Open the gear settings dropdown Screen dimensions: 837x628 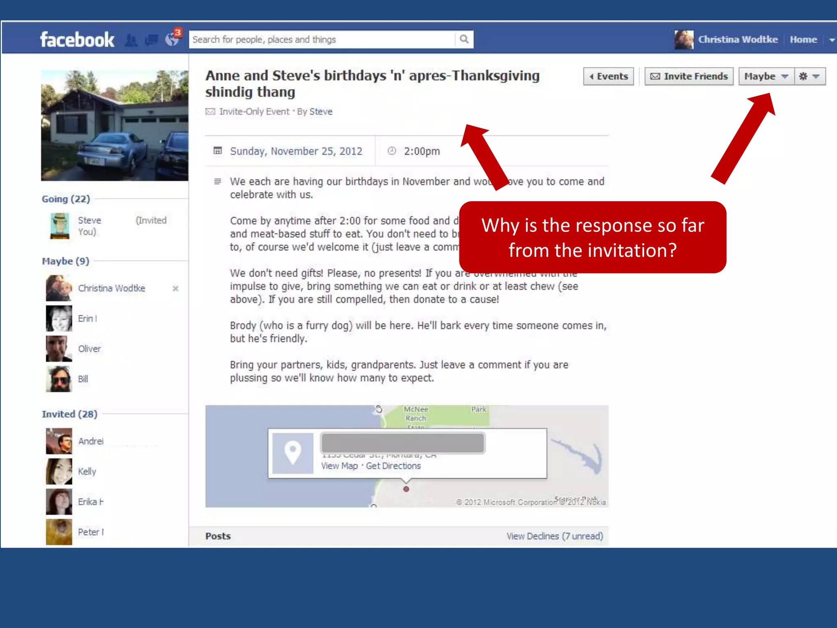[x=810, y=76]
